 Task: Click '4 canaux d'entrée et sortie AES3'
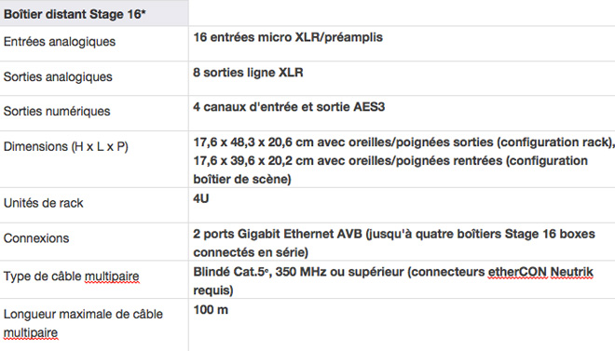point(289,107)
